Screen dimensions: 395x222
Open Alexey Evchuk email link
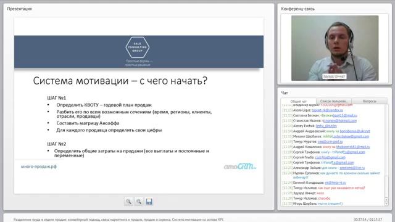pos(326,126)
